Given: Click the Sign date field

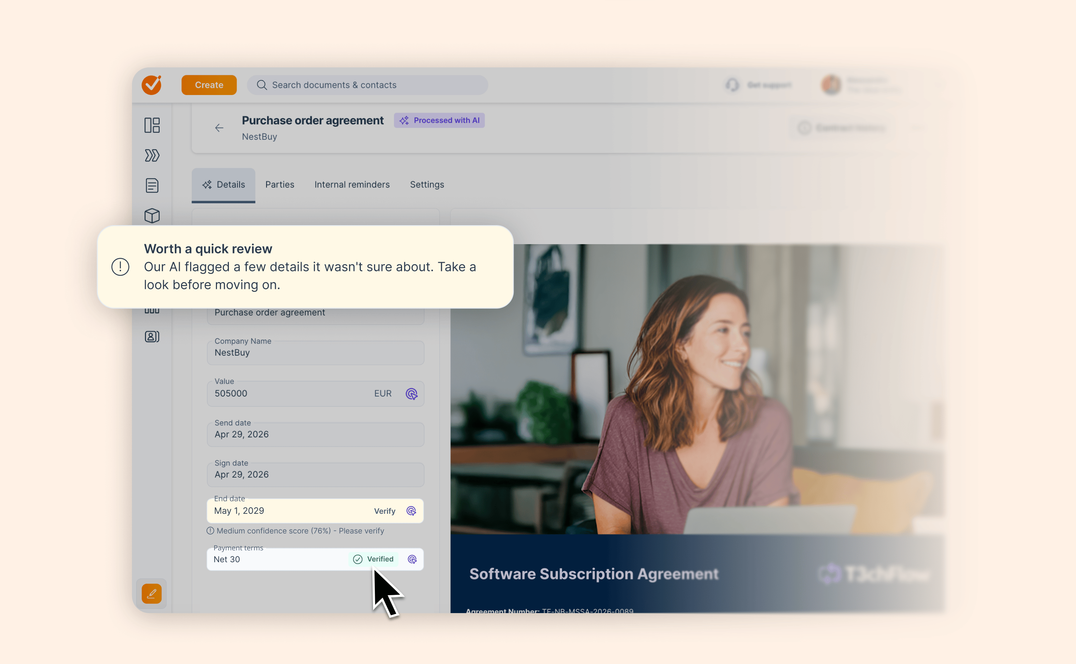Looking at the screenshot, I should coord(315,475).
